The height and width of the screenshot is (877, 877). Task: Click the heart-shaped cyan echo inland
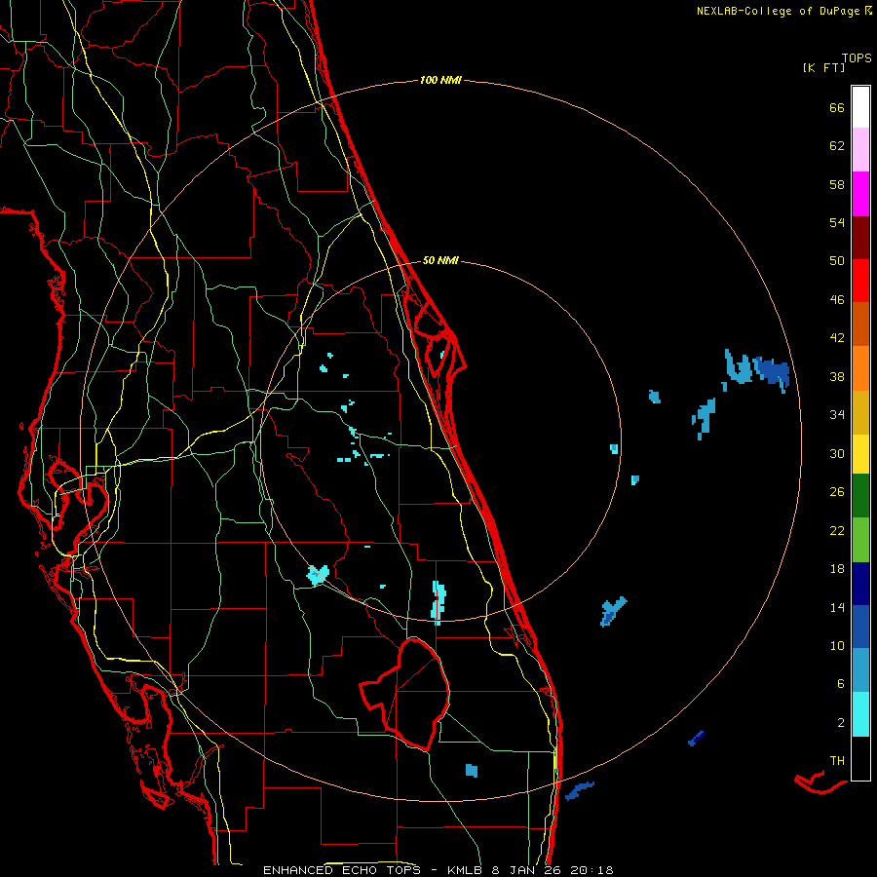(318, 574)
